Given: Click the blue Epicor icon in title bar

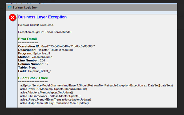Looking at the screenshot, I should pyautogui.click(x=10, y=7).
